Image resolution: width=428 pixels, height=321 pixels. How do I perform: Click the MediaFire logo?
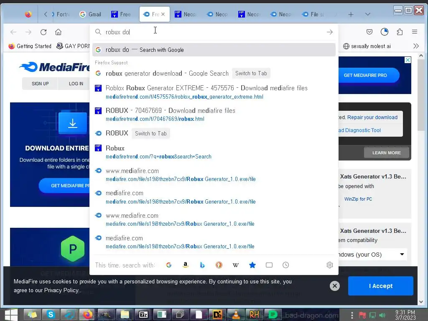point(54,67)
